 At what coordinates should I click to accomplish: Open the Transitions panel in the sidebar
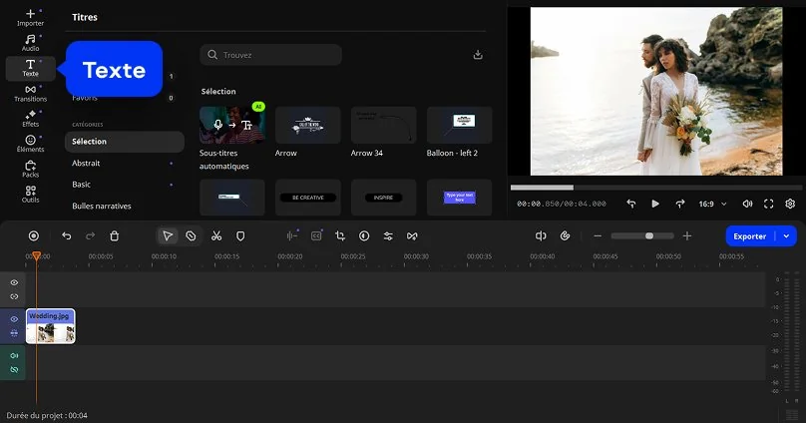coord(30,93)
